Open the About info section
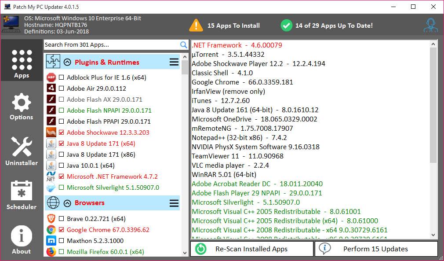 (x=22, y=240)
